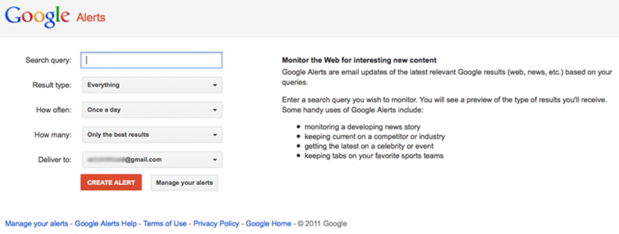Click the Google logo

37,18
